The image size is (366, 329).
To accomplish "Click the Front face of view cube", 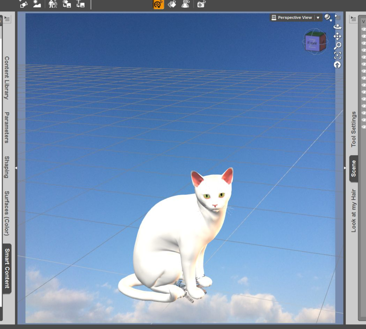I will (312, 43).
